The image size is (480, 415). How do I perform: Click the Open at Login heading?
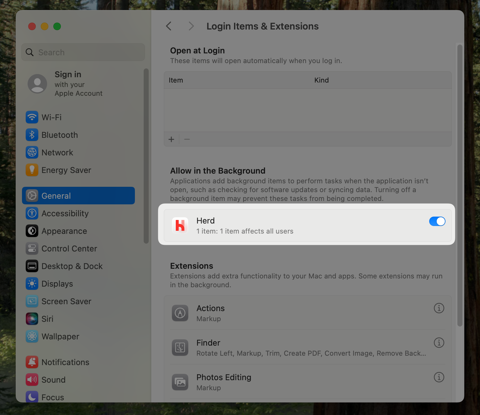point(197,51)
